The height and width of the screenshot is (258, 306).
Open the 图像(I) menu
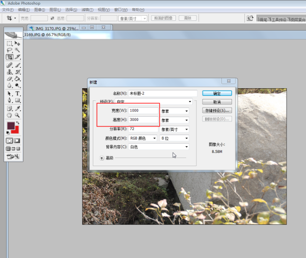40,10
